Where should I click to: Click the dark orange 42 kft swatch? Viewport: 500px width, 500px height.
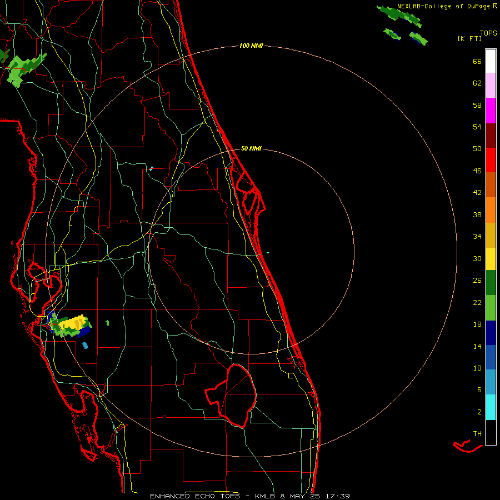pyautogui.click(x=491, y=184)
